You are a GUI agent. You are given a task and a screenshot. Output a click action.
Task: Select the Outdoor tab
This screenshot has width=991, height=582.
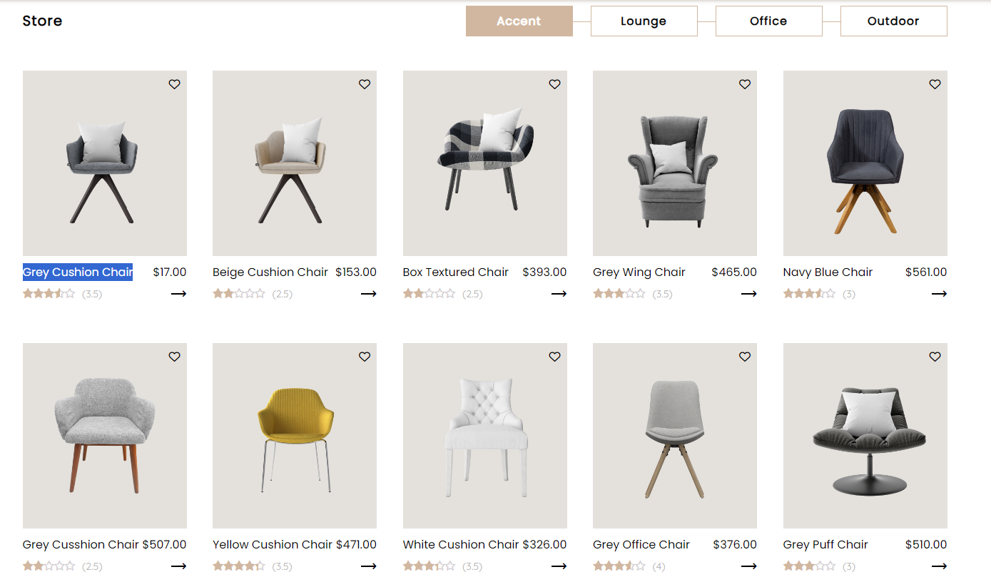click(893, 21)
